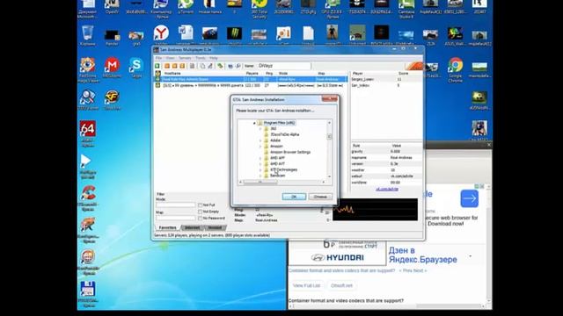Sort the server list by Ping column header
The height and width of the screenshot is (316, 563).
tap(270, 73)
